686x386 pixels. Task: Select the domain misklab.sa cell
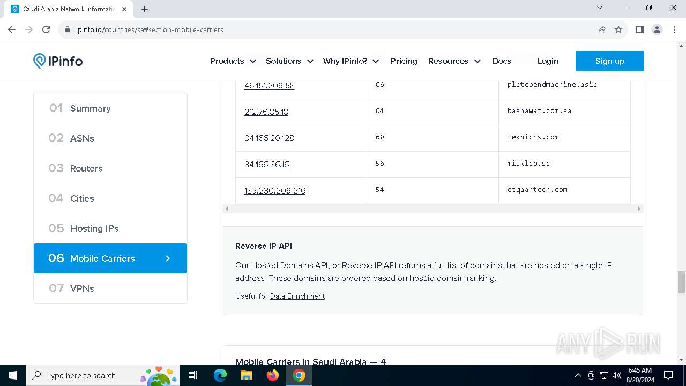[x=564, y=165]
